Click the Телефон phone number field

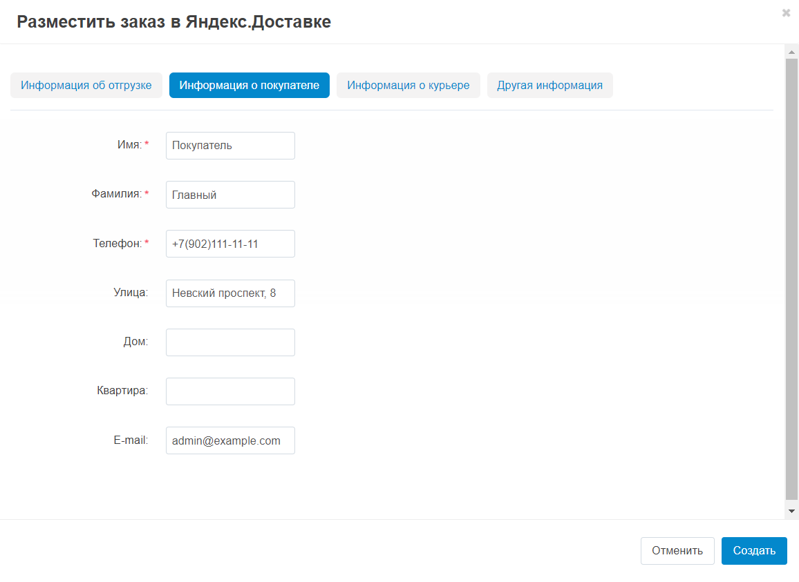point(230,244)
